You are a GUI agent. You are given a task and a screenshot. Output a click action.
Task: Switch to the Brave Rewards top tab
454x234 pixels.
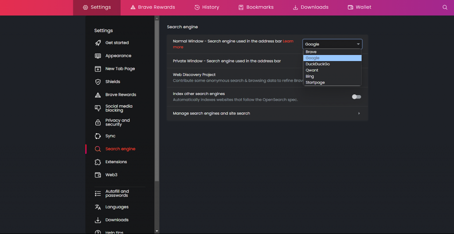(x=153, y=8)
